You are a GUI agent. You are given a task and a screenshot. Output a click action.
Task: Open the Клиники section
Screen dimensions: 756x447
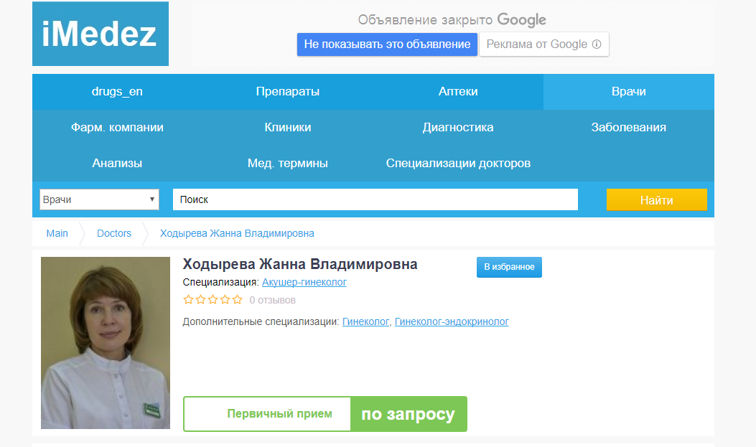tap(287, 128)
